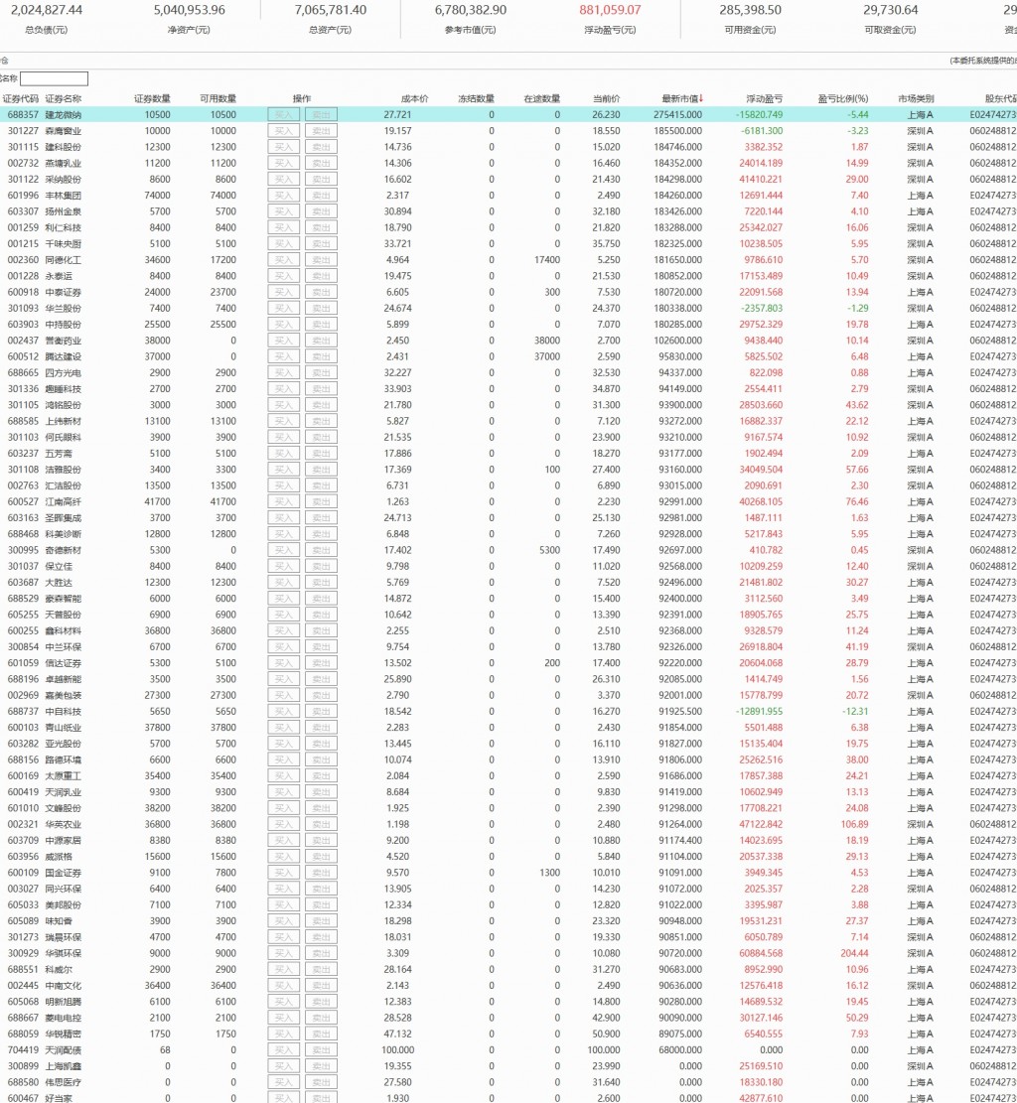Select the withdrawable funds value 29,730.64
1017x1103 pixels.
point(890,10)
